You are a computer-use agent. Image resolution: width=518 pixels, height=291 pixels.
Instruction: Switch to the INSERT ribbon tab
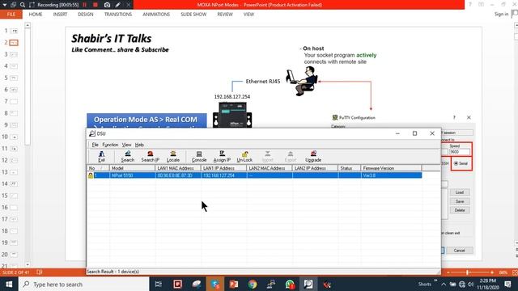click(60, 15)
